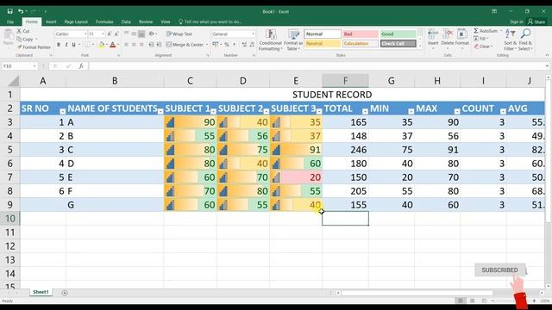The height and width of the screenshot is (310, 552).
Task: Switch to the Formulas tab
Action: point(104,22)
